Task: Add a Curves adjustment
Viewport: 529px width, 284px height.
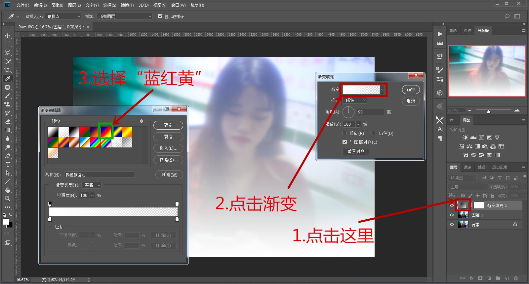Action: click(481, 138)
